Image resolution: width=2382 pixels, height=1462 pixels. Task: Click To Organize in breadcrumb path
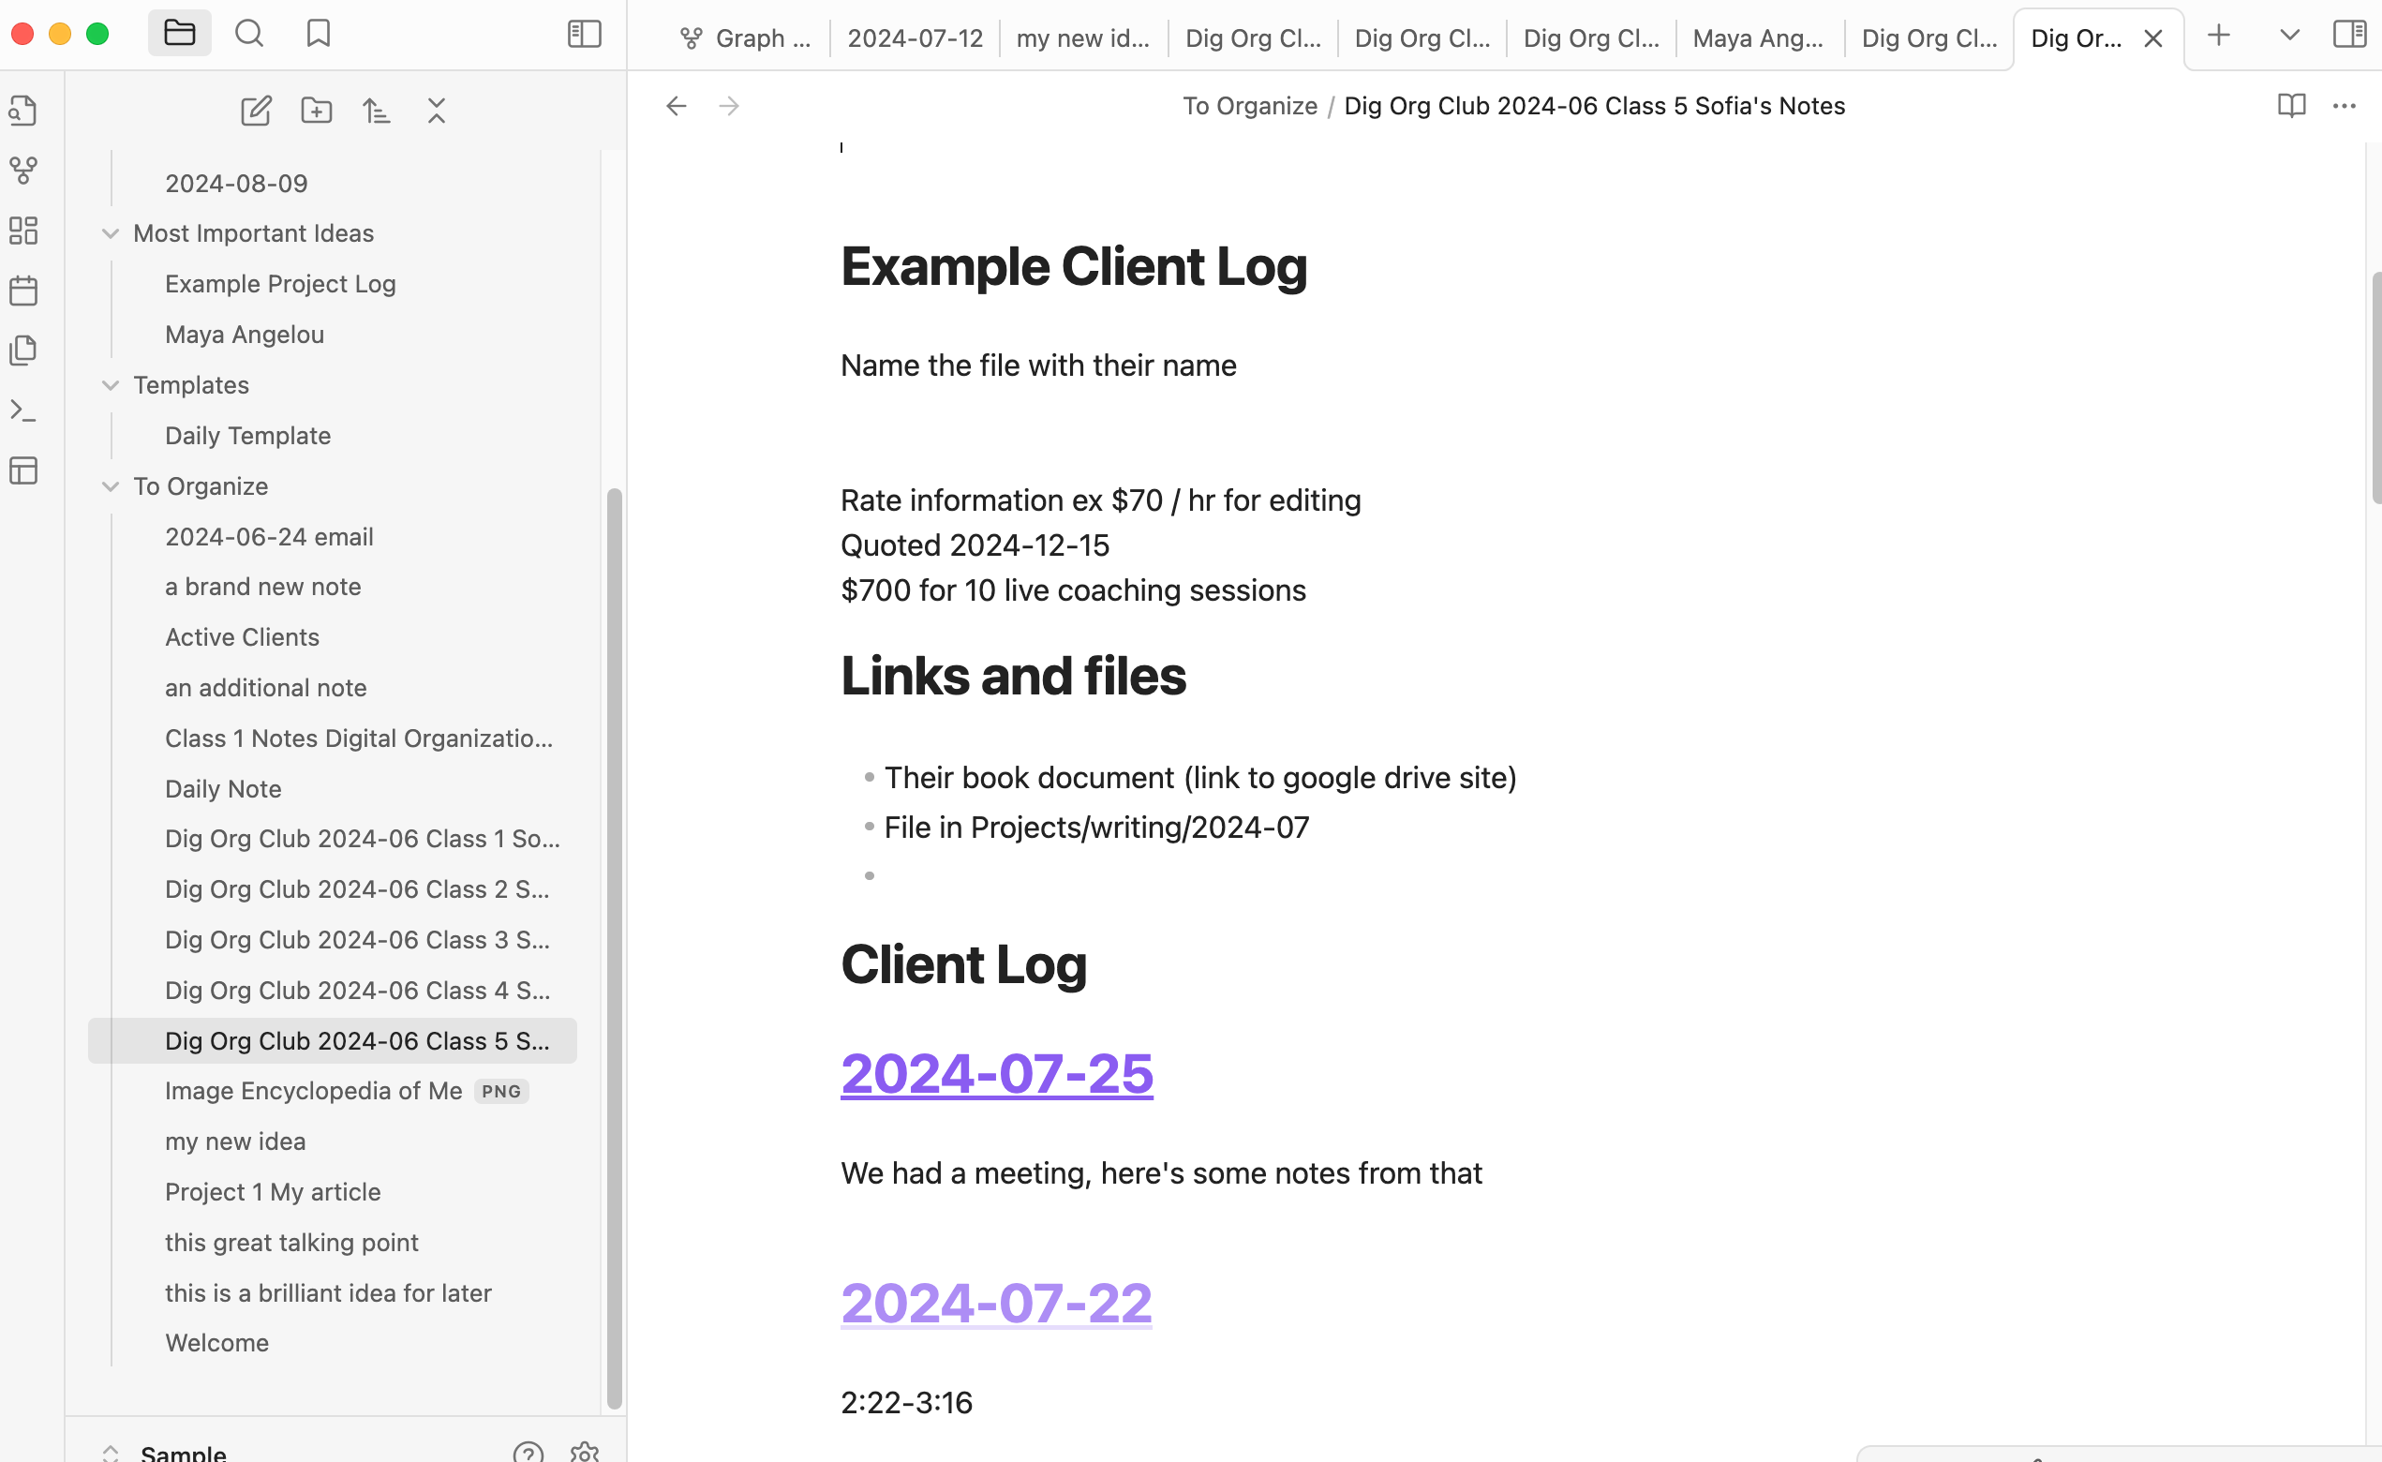pos(1249,105)
